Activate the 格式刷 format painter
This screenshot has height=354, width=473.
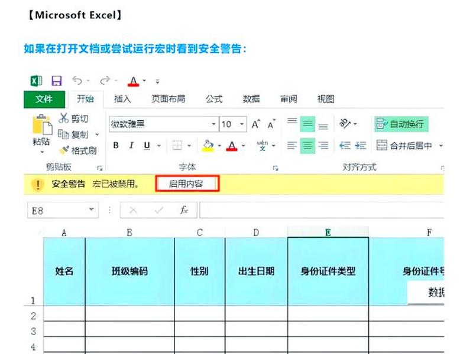click(77, 150)
